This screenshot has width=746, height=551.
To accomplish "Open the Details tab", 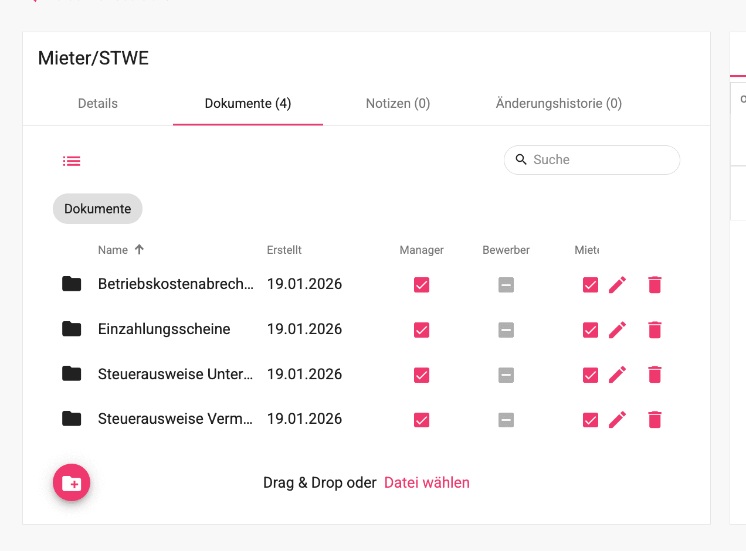I will (98, 104).
